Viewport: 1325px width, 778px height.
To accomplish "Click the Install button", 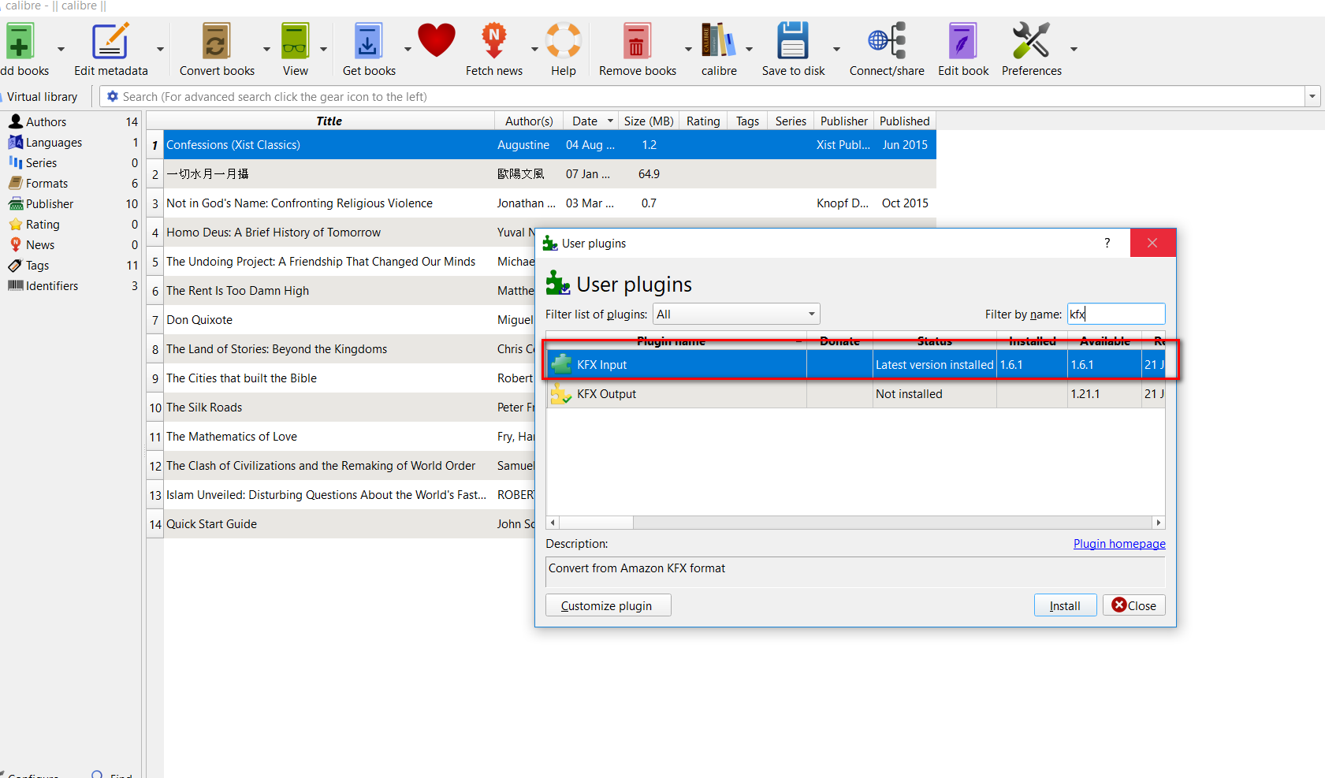I will click(1065, 605).
